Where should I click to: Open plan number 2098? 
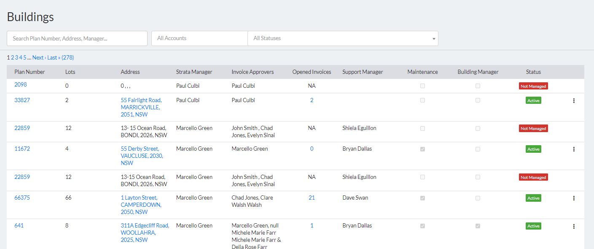point(20,84)
